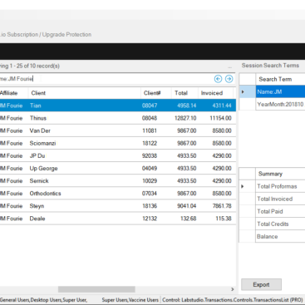Click the Export button
Viewport: 305px width, 305px height.
[x=261, y=285]
